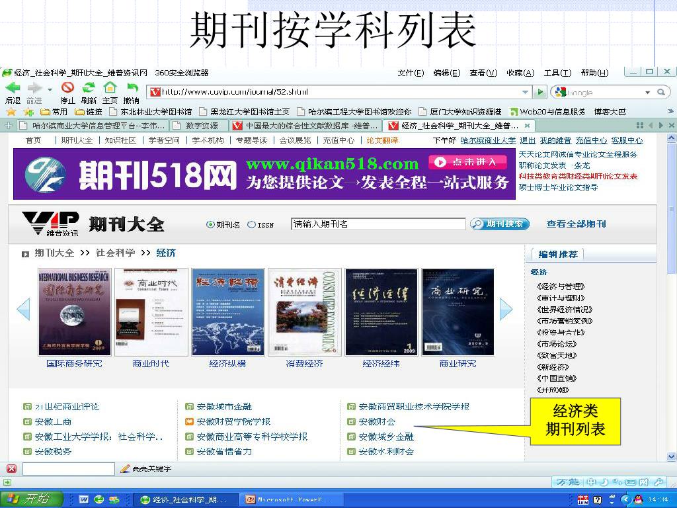Click the green Go arrow beside address bar

pos(539,92)
